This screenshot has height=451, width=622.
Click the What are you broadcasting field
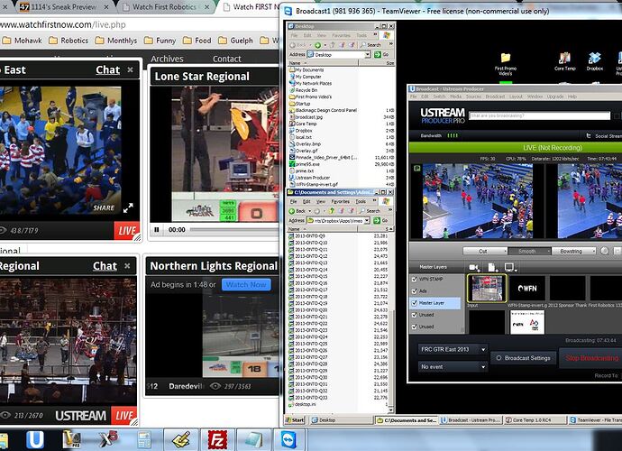(539, 115)
